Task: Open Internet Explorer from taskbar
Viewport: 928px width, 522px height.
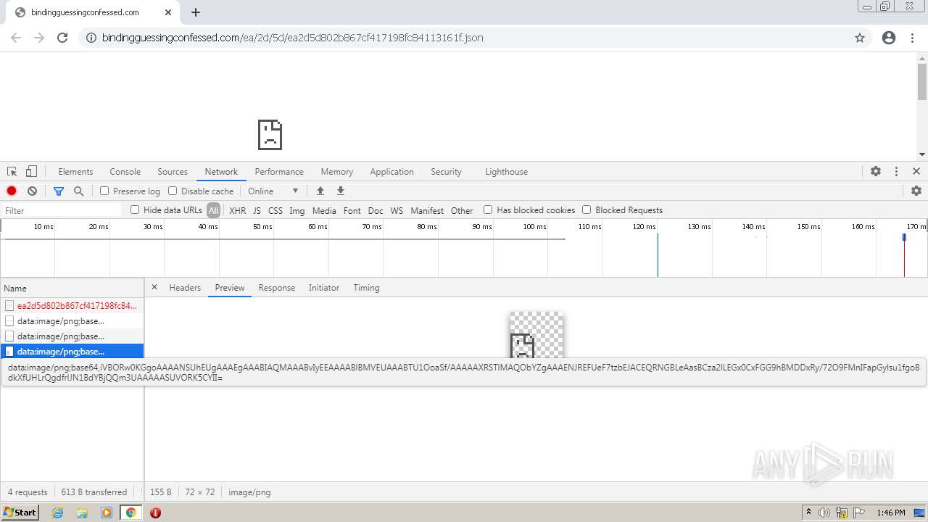Action: point(57,513)
